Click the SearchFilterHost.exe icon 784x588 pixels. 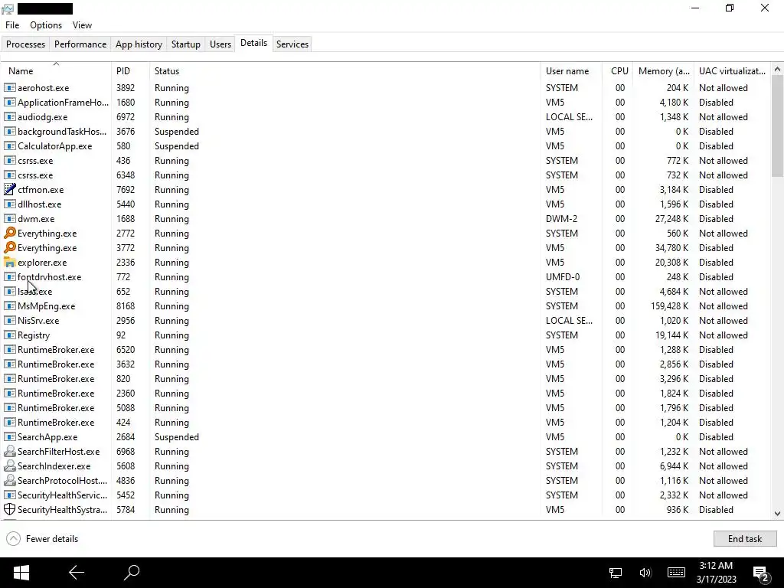tap(9, 452)
